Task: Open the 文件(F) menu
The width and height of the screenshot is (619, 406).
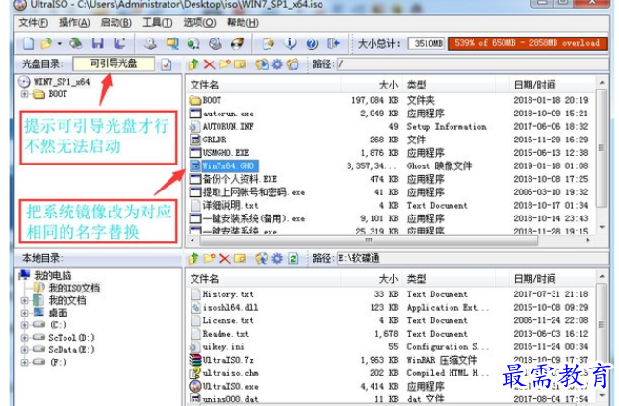Action: click(34, 23)
